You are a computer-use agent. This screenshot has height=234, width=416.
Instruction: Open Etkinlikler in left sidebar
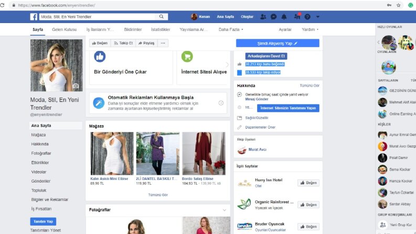point(40,163)
